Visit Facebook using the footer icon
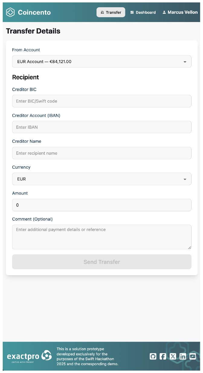 [x=163, y=356]
